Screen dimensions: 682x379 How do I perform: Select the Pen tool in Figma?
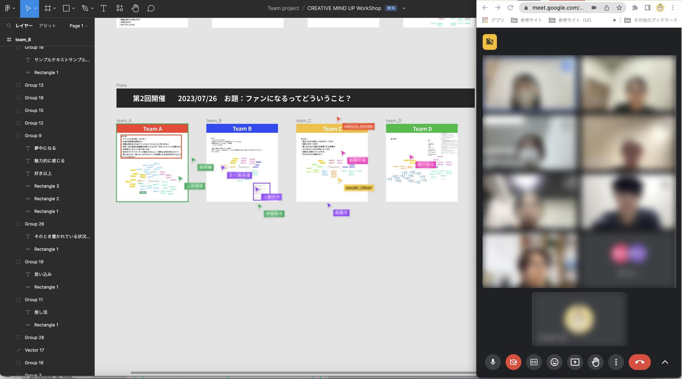tap(85, 8)
